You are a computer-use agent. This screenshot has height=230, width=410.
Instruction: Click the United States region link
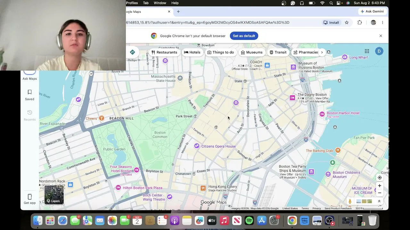pyautogui.click(x=290, y=208)
